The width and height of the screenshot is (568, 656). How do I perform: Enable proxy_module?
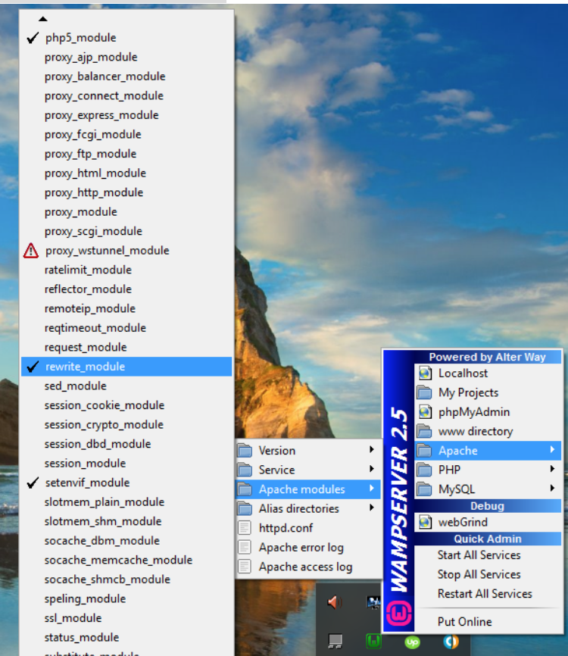coord(126,211)
